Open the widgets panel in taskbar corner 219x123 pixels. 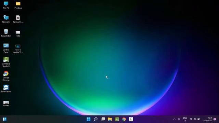click(x=4, y=119)
